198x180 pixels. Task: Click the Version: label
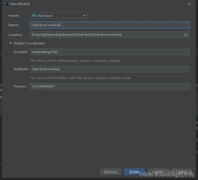coord(20,86)
